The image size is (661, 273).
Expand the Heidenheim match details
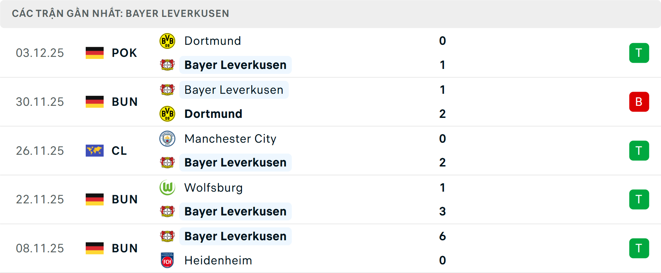tap(344, 248)
